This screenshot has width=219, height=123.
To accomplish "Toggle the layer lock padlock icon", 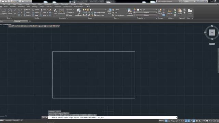I will click(x=88, y=10).
